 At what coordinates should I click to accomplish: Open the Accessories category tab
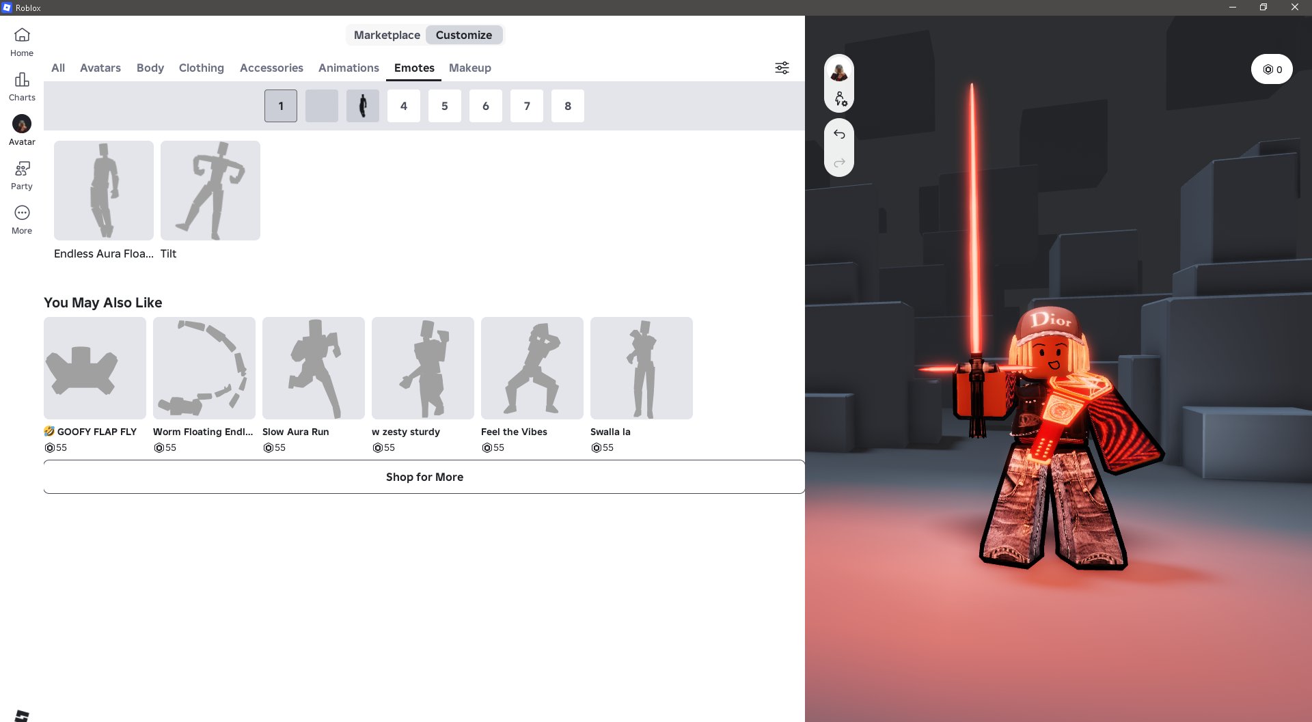[x=271, y=68]
